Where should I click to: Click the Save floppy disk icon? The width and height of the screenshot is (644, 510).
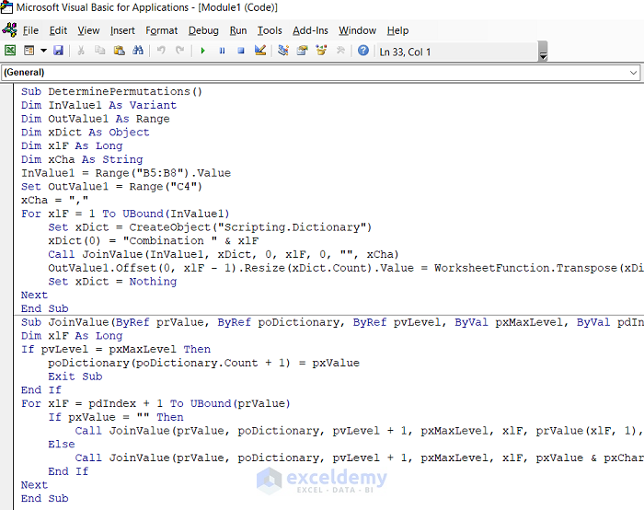(58, 51)
